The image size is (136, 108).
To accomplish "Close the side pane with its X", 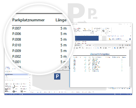I will point(131,36).
